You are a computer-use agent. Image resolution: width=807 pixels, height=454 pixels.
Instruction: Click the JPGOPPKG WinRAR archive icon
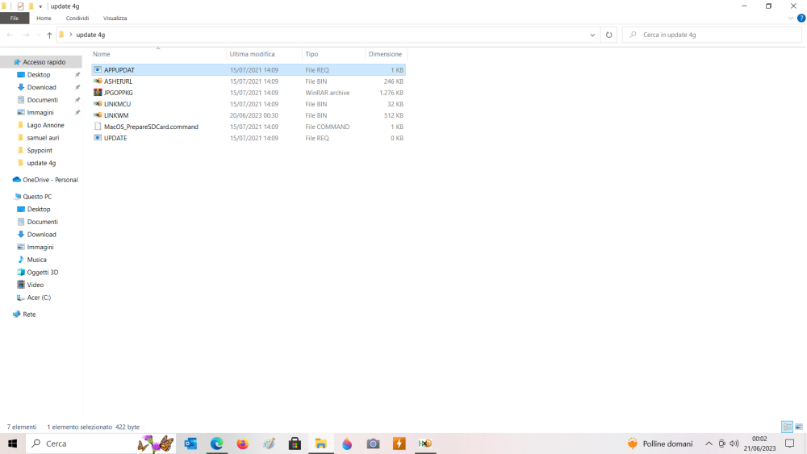pos(98,93)
